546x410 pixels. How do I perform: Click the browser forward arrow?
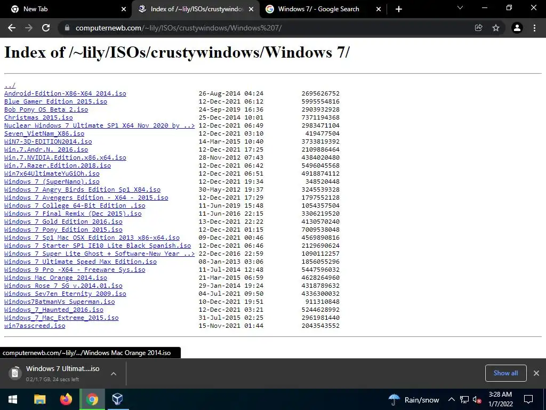coord(29,28)
